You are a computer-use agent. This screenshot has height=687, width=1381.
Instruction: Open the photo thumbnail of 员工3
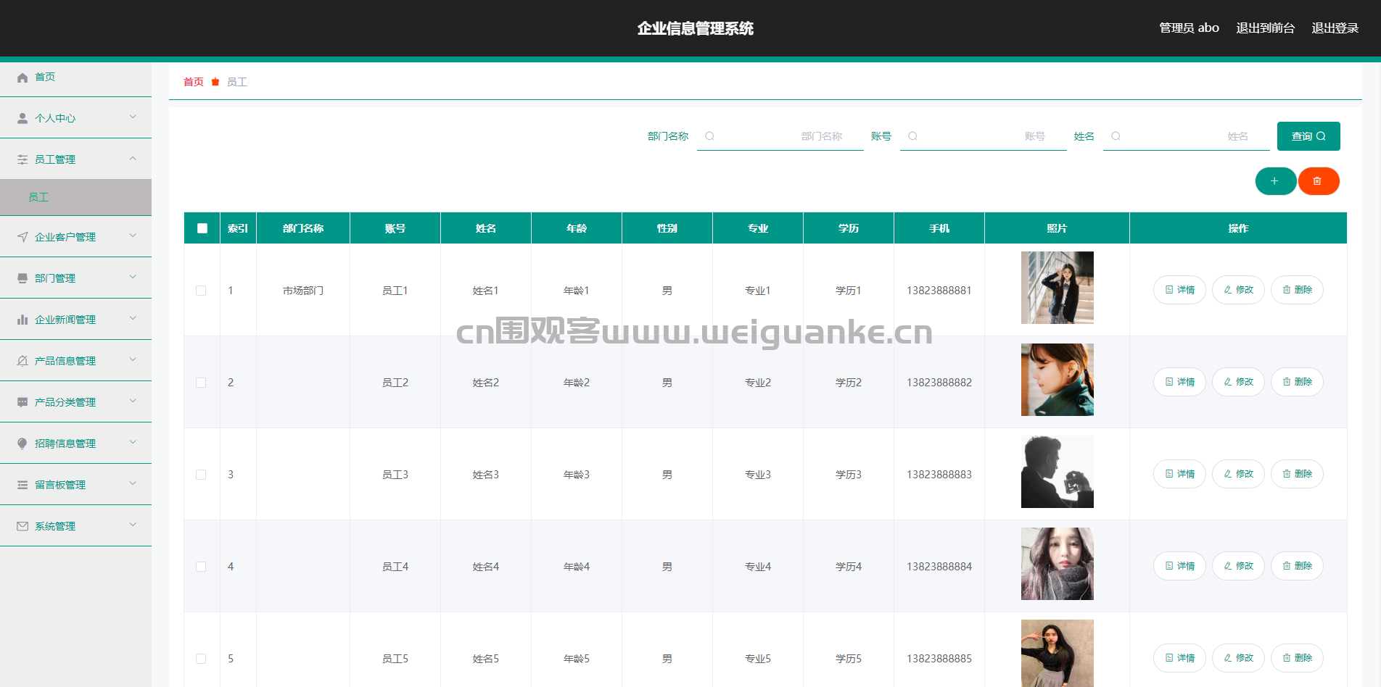pos(1058,472)
